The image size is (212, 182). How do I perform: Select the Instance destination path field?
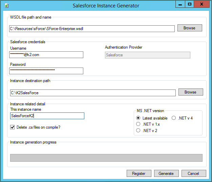tap(92, 93)
